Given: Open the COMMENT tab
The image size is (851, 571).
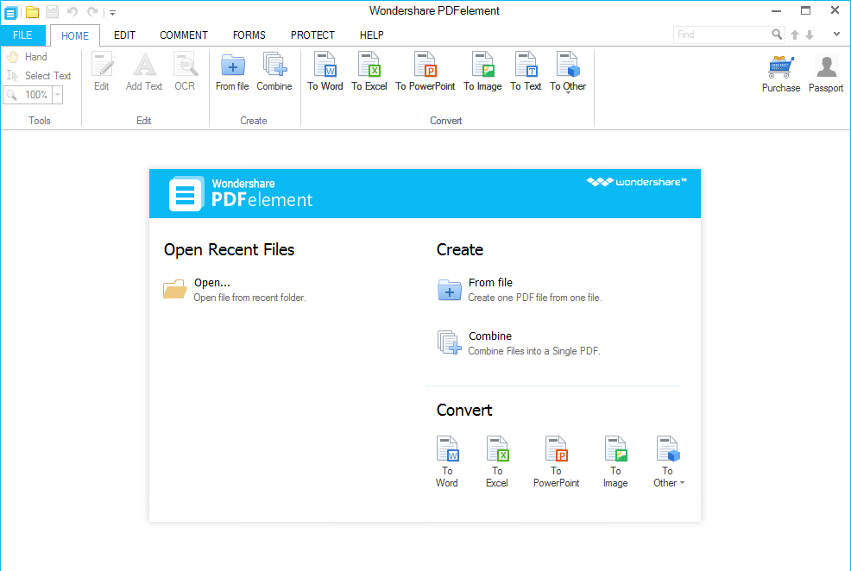Looking at the screenshot, I should (184, 35).
